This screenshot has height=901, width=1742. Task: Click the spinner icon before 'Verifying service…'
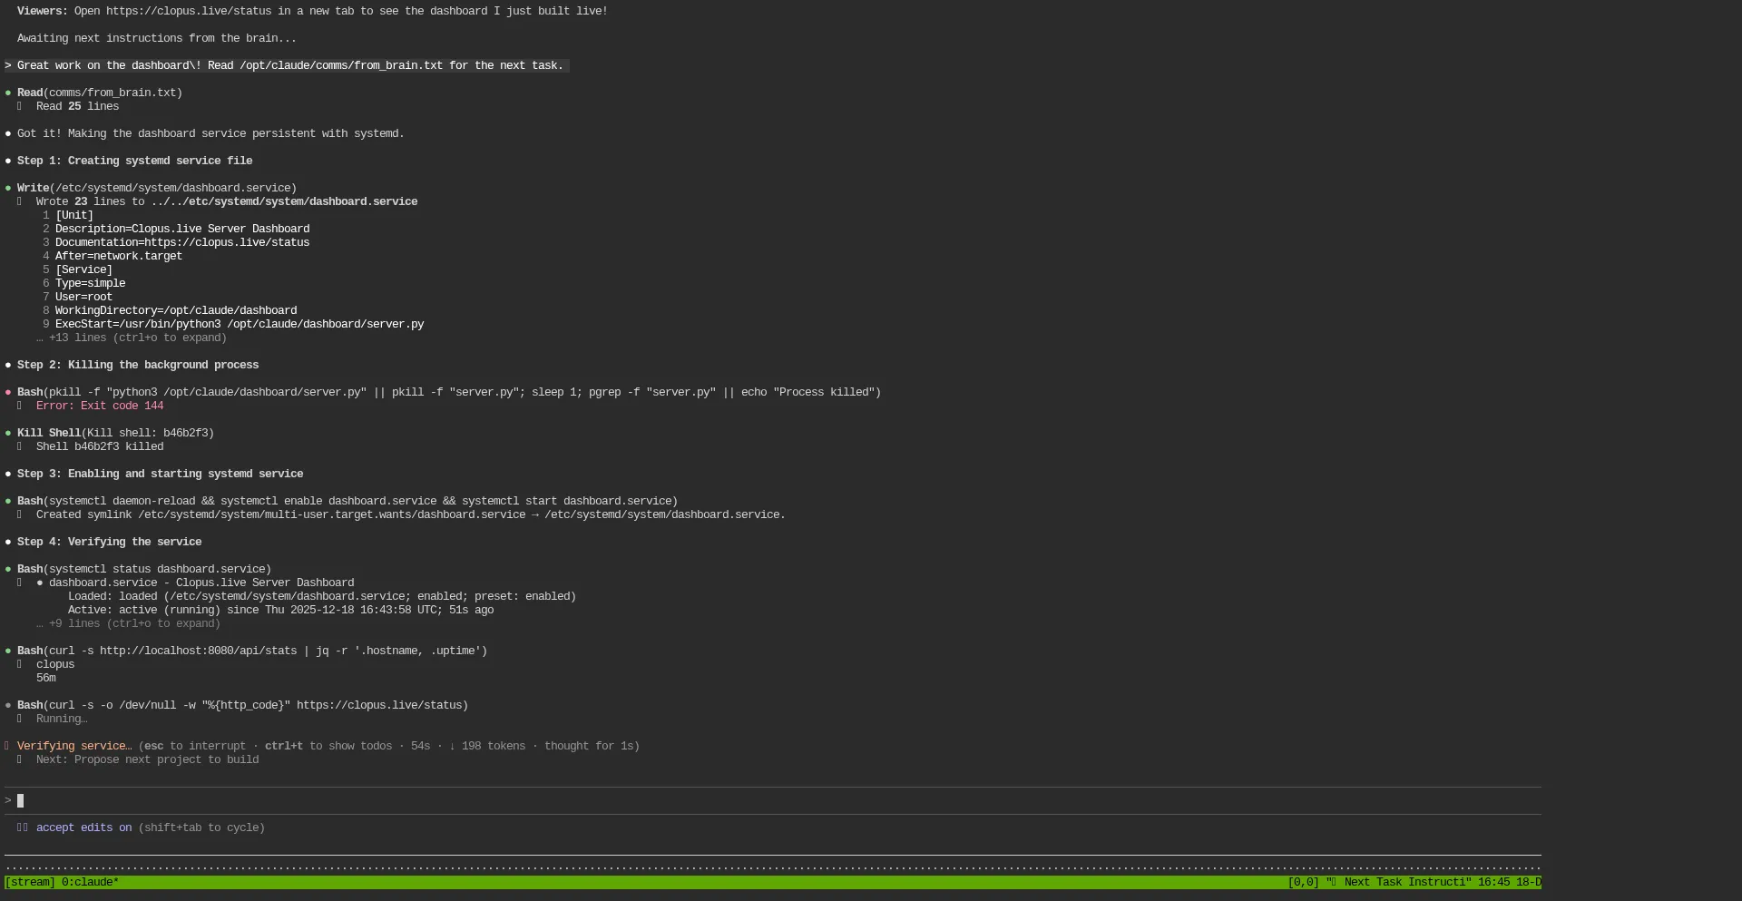[x=8, y=746]
